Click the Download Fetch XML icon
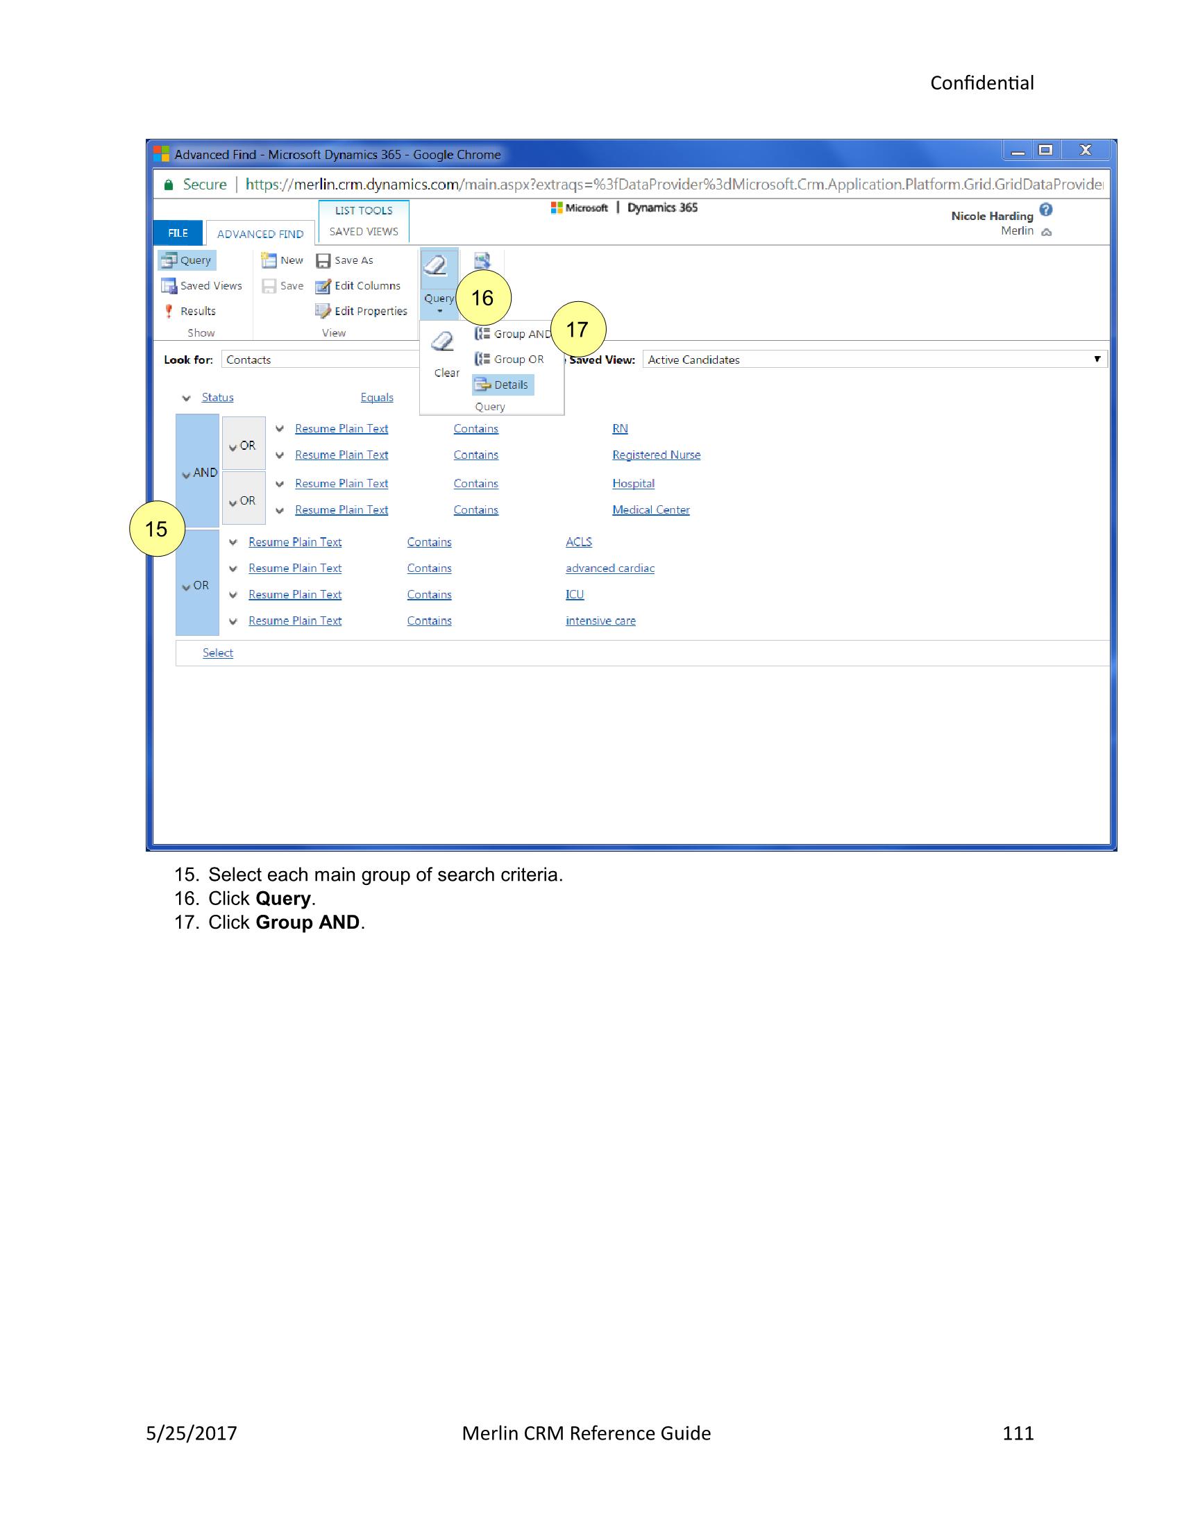 click(x=482, y=260)
